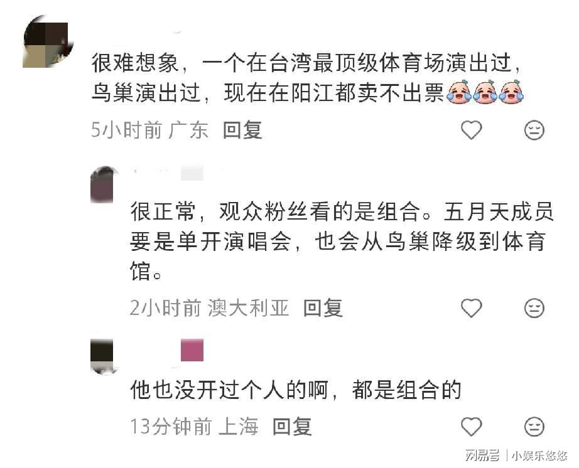Click 回复 under the 5小时前 广东 comment
Image resolution: width=579 pixels, height=468 pixels.
point(242,130)
